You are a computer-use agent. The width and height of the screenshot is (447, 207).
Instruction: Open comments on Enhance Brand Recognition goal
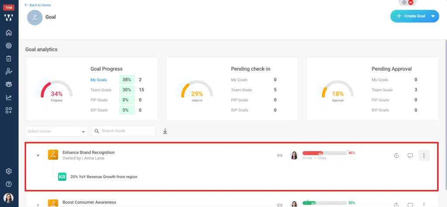pyautogui.click(x=410, y=156)
